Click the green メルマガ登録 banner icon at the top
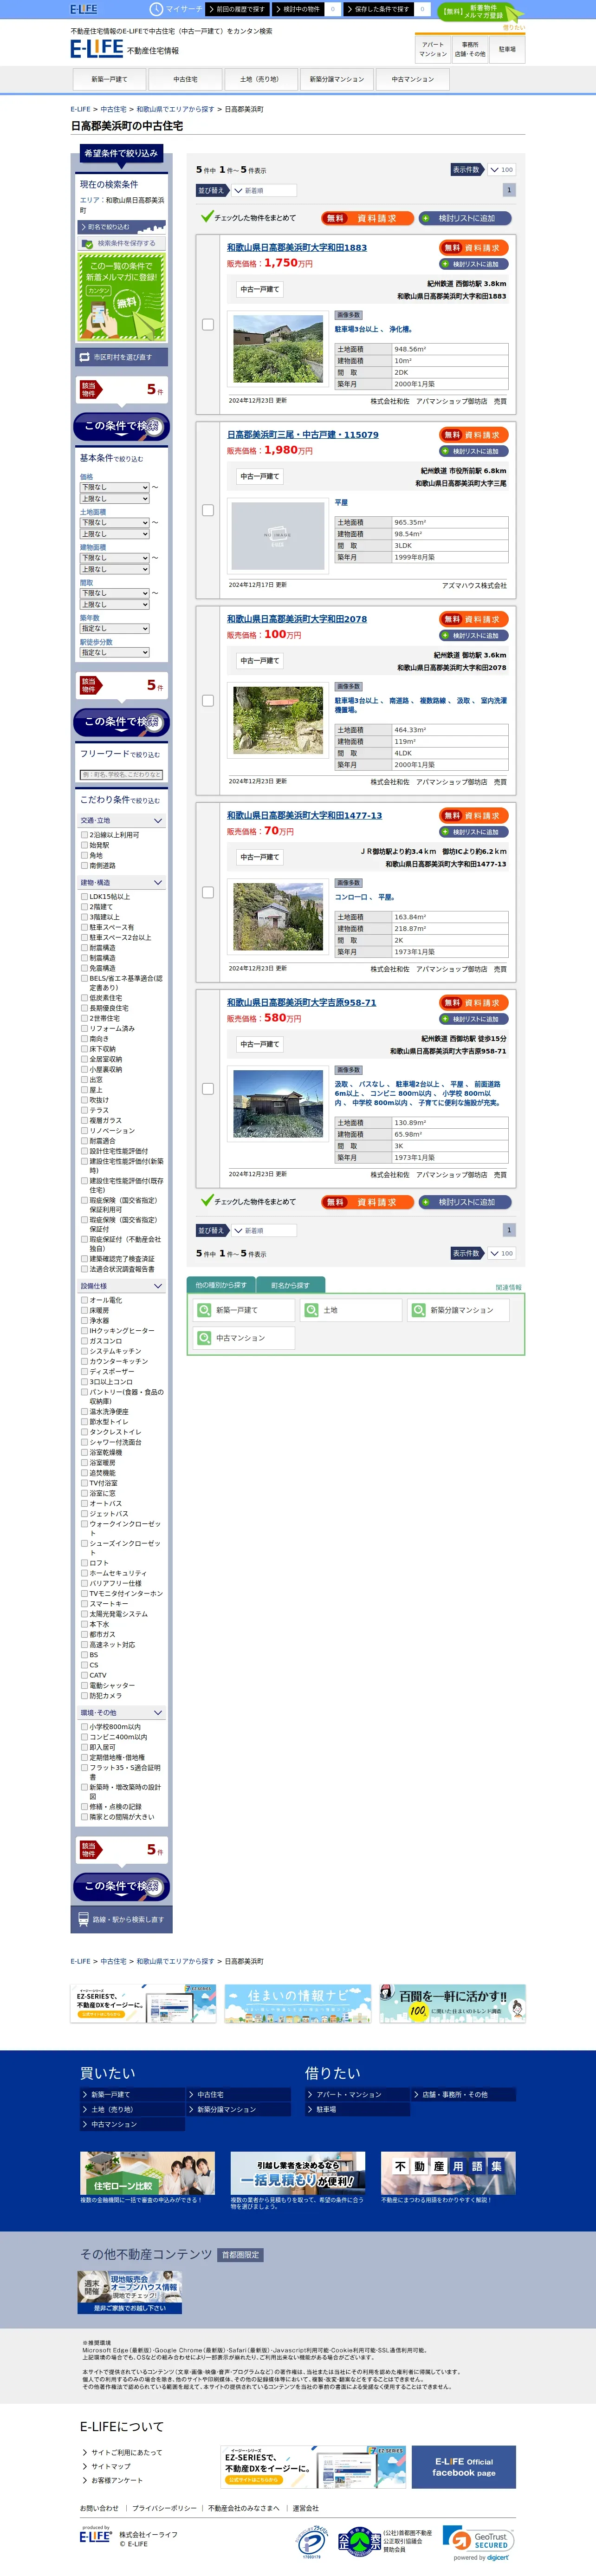The width and height of the screenshot is (596, 2576). point(480,13)
